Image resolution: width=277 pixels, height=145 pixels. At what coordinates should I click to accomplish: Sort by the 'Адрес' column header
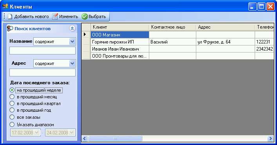click(x=225, y=27)
